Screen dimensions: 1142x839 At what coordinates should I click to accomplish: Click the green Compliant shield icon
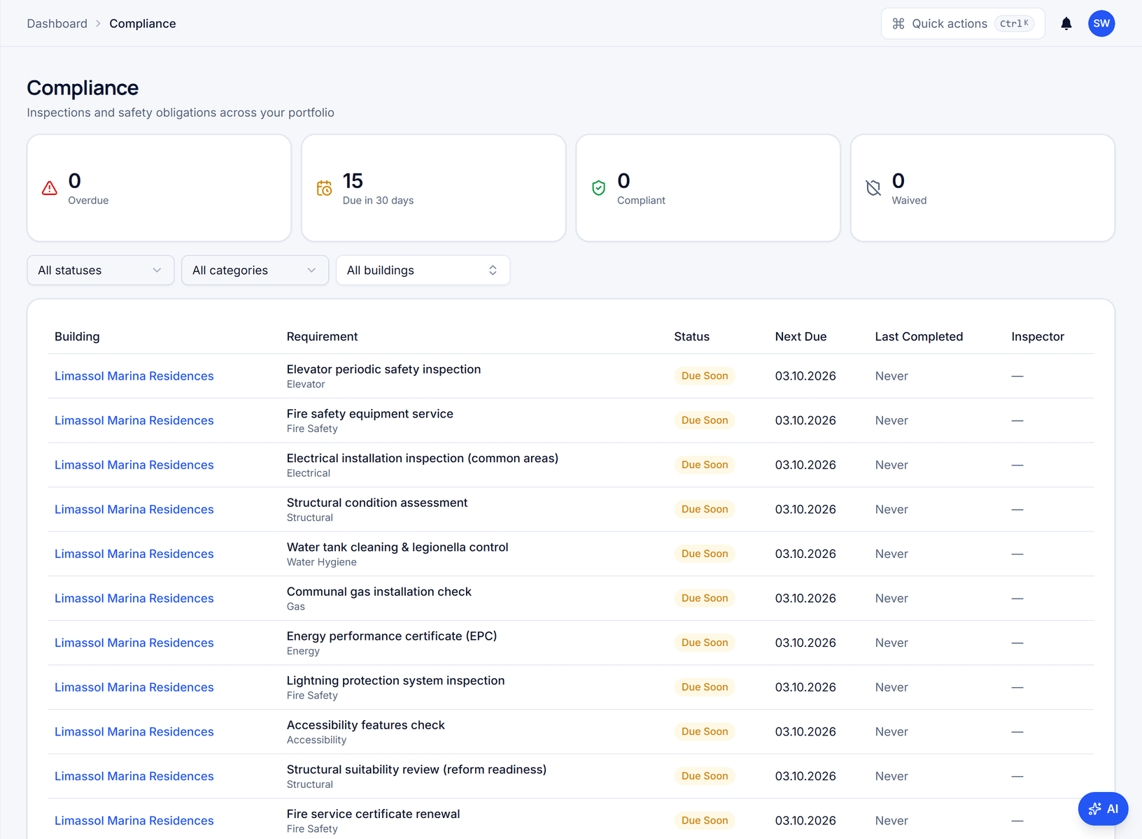point(598,188)
